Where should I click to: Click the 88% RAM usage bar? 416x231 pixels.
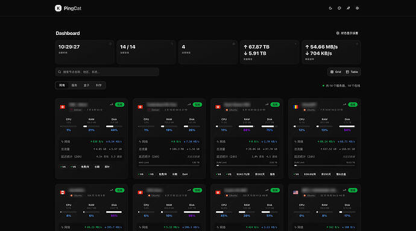click(x=247, y=126)
